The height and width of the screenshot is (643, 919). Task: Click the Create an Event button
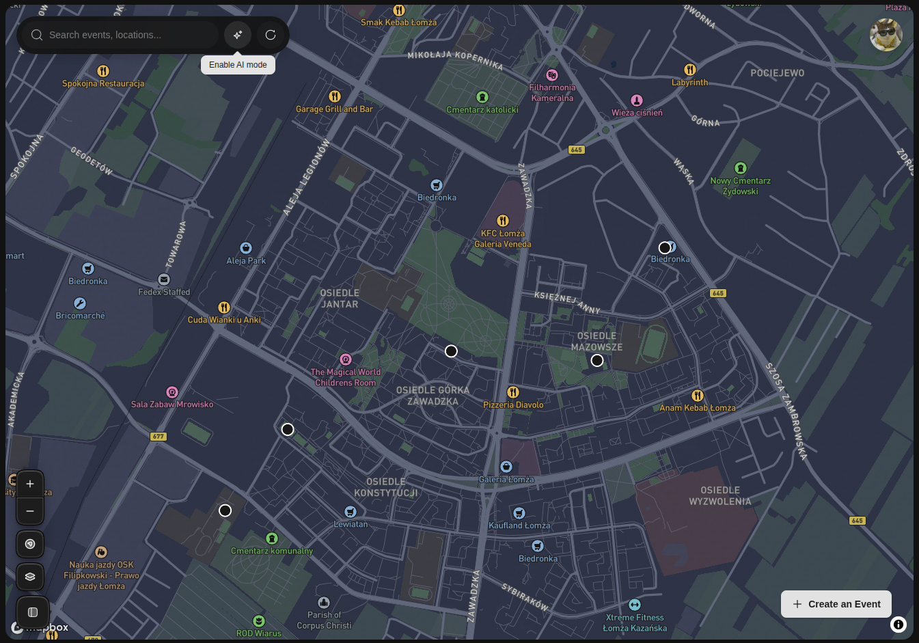coord(836,604)
